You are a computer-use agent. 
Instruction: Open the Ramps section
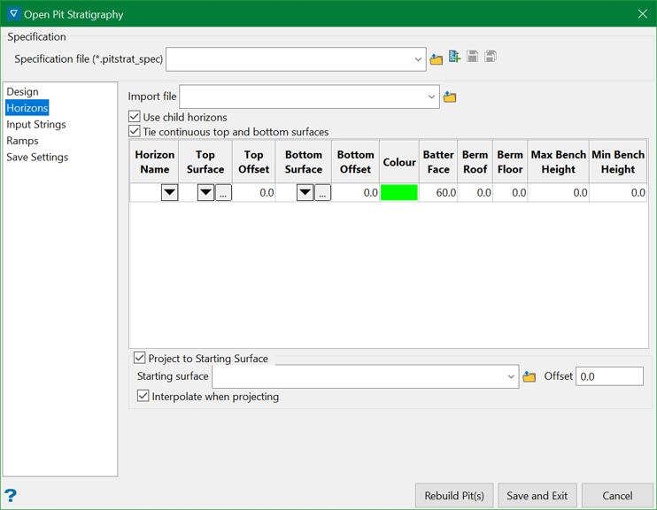[23, 141]
